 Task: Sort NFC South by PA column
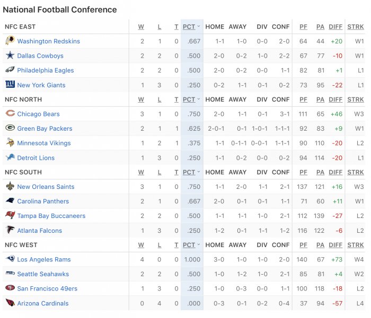pos(320,172)
